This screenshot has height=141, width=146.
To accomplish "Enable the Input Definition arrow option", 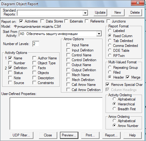I will pos(68,50).
